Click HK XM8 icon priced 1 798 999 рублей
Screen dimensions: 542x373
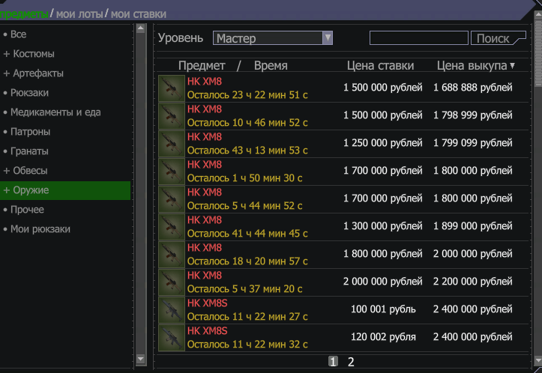tap(172, 115)
